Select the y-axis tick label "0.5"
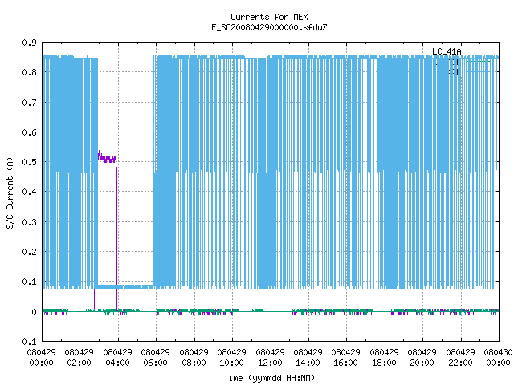514x385 pixels. [29, 162]
